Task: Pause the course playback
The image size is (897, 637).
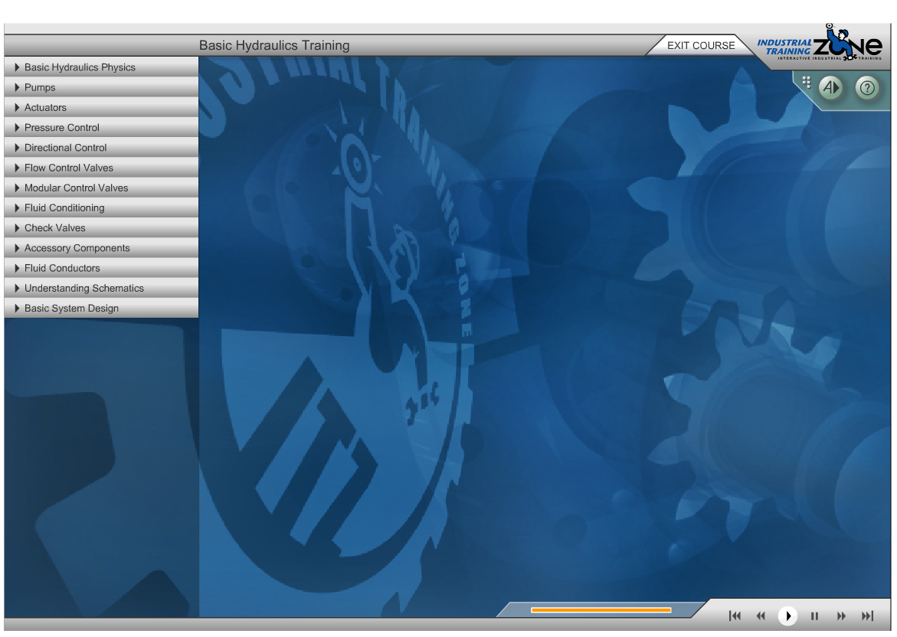Action: click(x=814, y=616)
